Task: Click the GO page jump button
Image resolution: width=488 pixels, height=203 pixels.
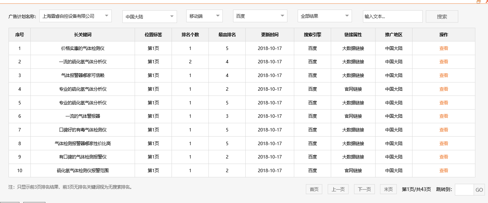Action: point(479,189)
